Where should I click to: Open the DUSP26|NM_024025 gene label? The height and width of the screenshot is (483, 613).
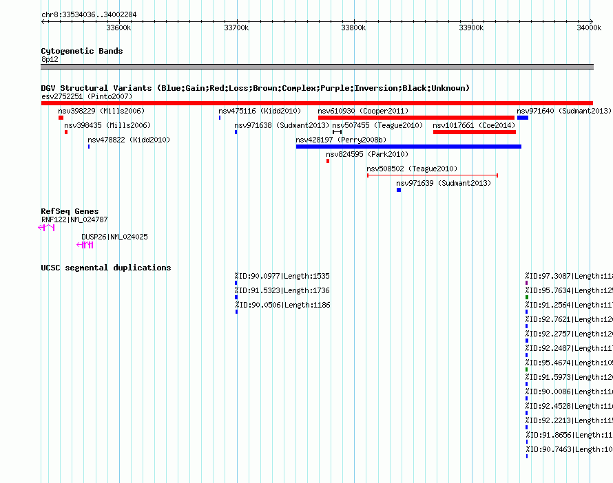point(114,237)
